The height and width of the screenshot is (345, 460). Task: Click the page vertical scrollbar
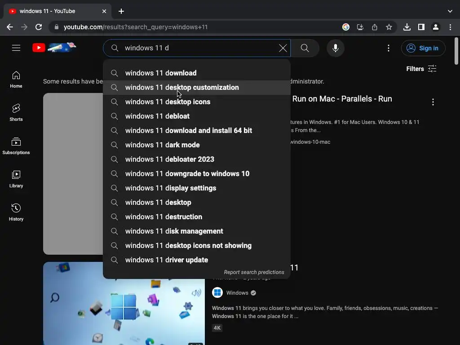456,50
